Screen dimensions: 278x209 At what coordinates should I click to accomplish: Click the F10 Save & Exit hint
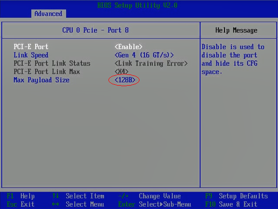tap(231, 204)
